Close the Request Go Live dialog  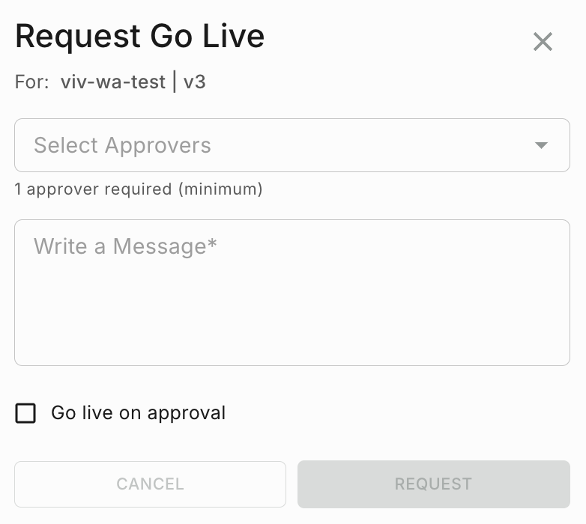543,42
